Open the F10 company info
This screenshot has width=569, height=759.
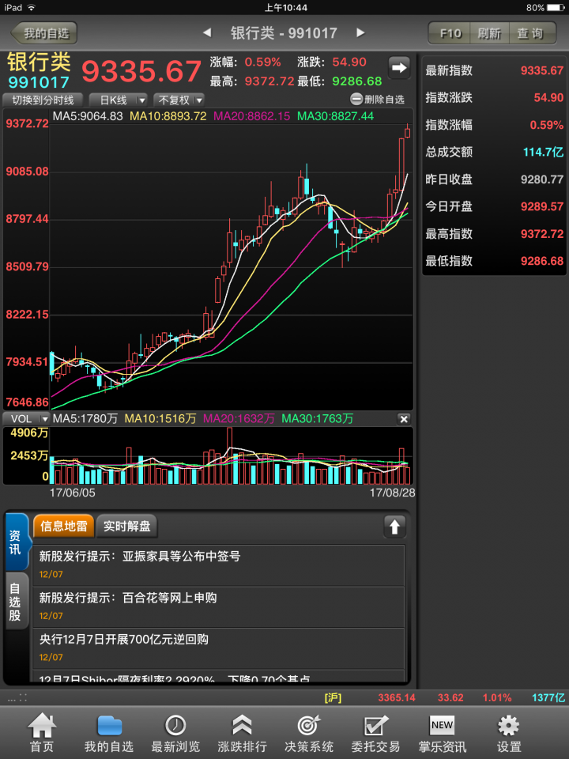(x=450, y=33)
